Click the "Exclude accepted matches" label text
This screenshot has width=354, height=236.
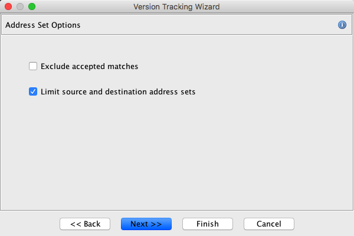click(90, 67)
